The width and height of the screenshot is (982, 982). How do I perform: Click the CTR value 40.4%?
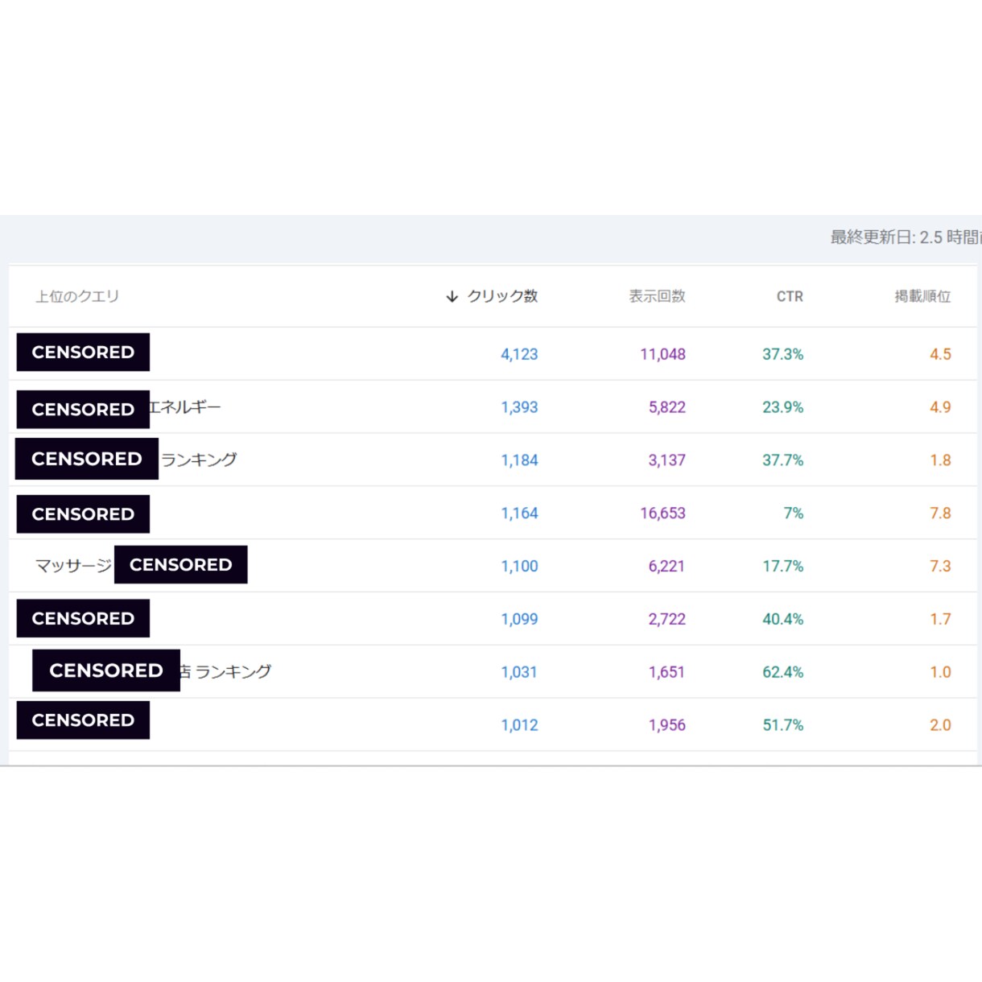[782, 620]
